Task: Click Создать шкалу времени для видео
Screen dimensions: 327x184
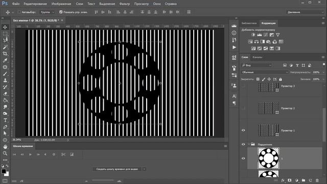Action: click(117, 169)
